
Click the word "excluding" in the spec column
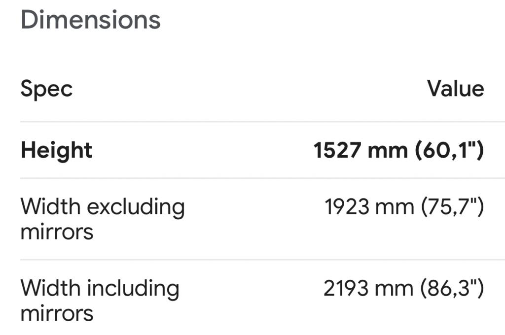136,207
